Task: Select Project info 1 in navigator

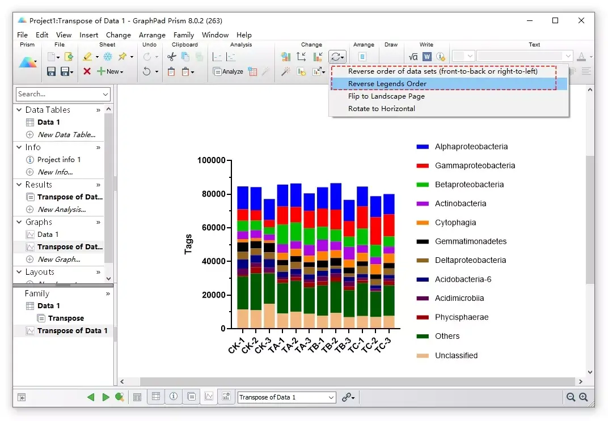Action: (x=59, y=160)
